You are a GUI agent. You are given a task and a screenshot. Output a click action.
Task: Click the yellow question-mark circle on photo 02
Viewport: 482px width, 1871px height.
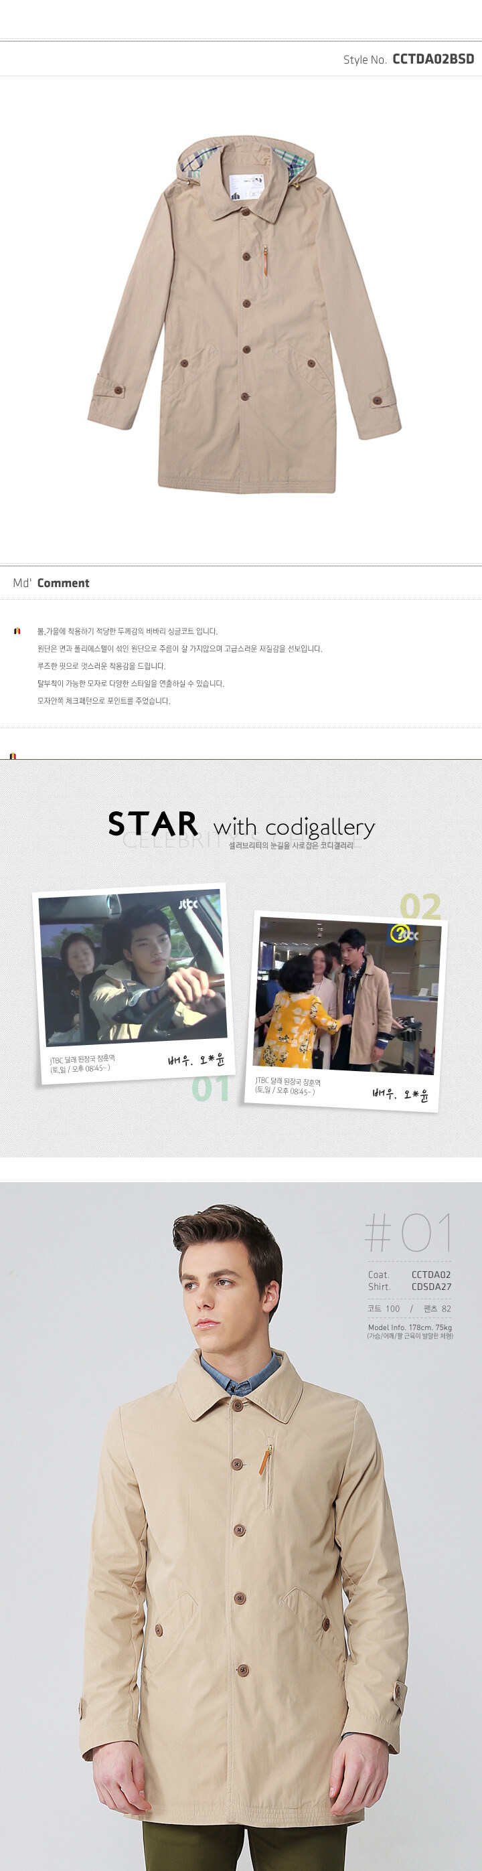pyautogui.click(x=399, y=933)
